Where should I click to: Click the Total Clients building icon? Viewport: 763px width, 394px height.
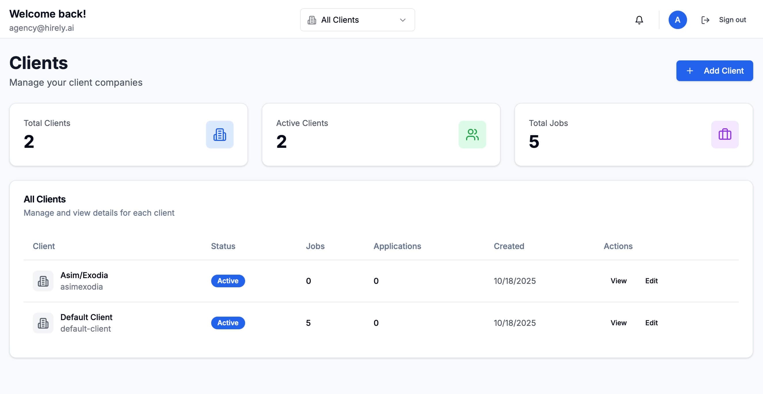tap(220, 134)
